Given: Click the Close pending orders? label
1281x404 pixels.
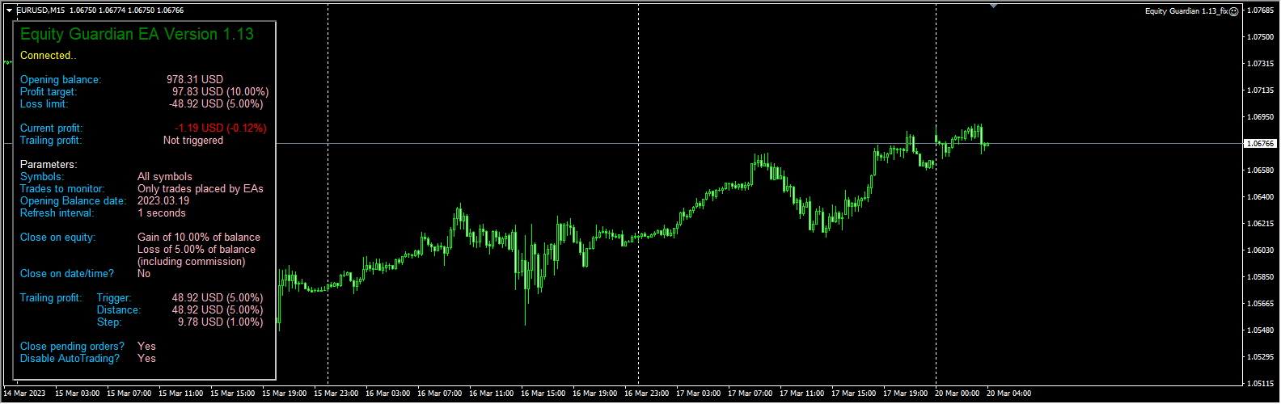Looking at the screenshot, I should 73,347.
